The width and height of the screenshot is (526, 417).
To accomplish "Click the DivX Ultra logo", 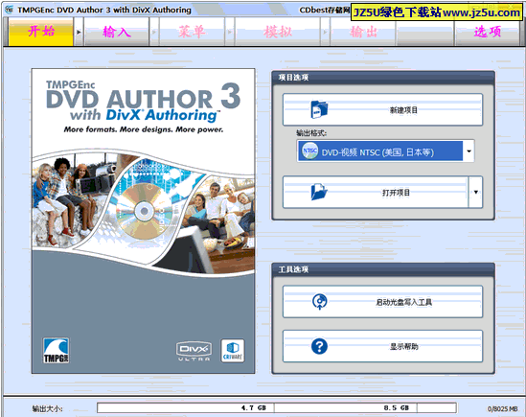I will tap(194, 352).
